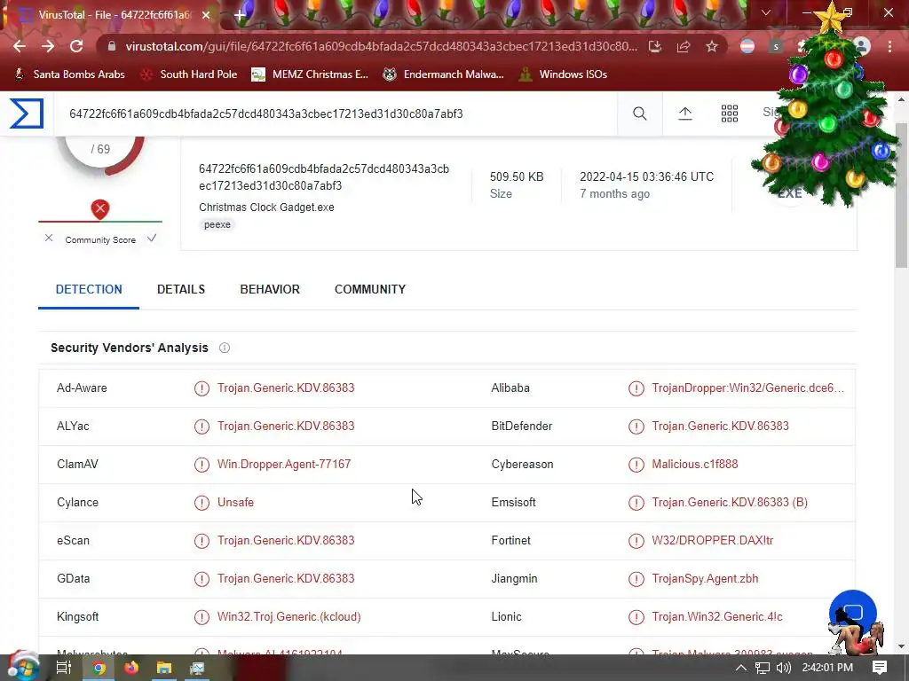Open Endermanch Malware bookmark
909x681 pixels.
tap(444, 74)
